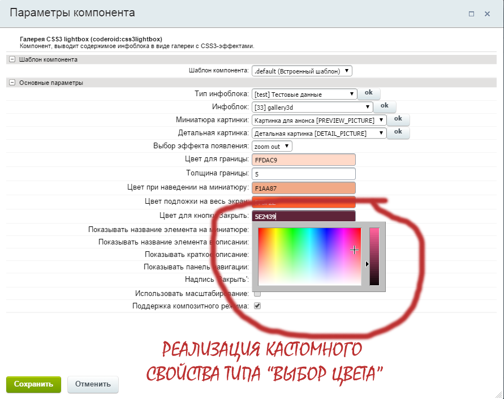Click the green "Сохранить" button
This screenshot has height=399, width=504.
point(33,384)
